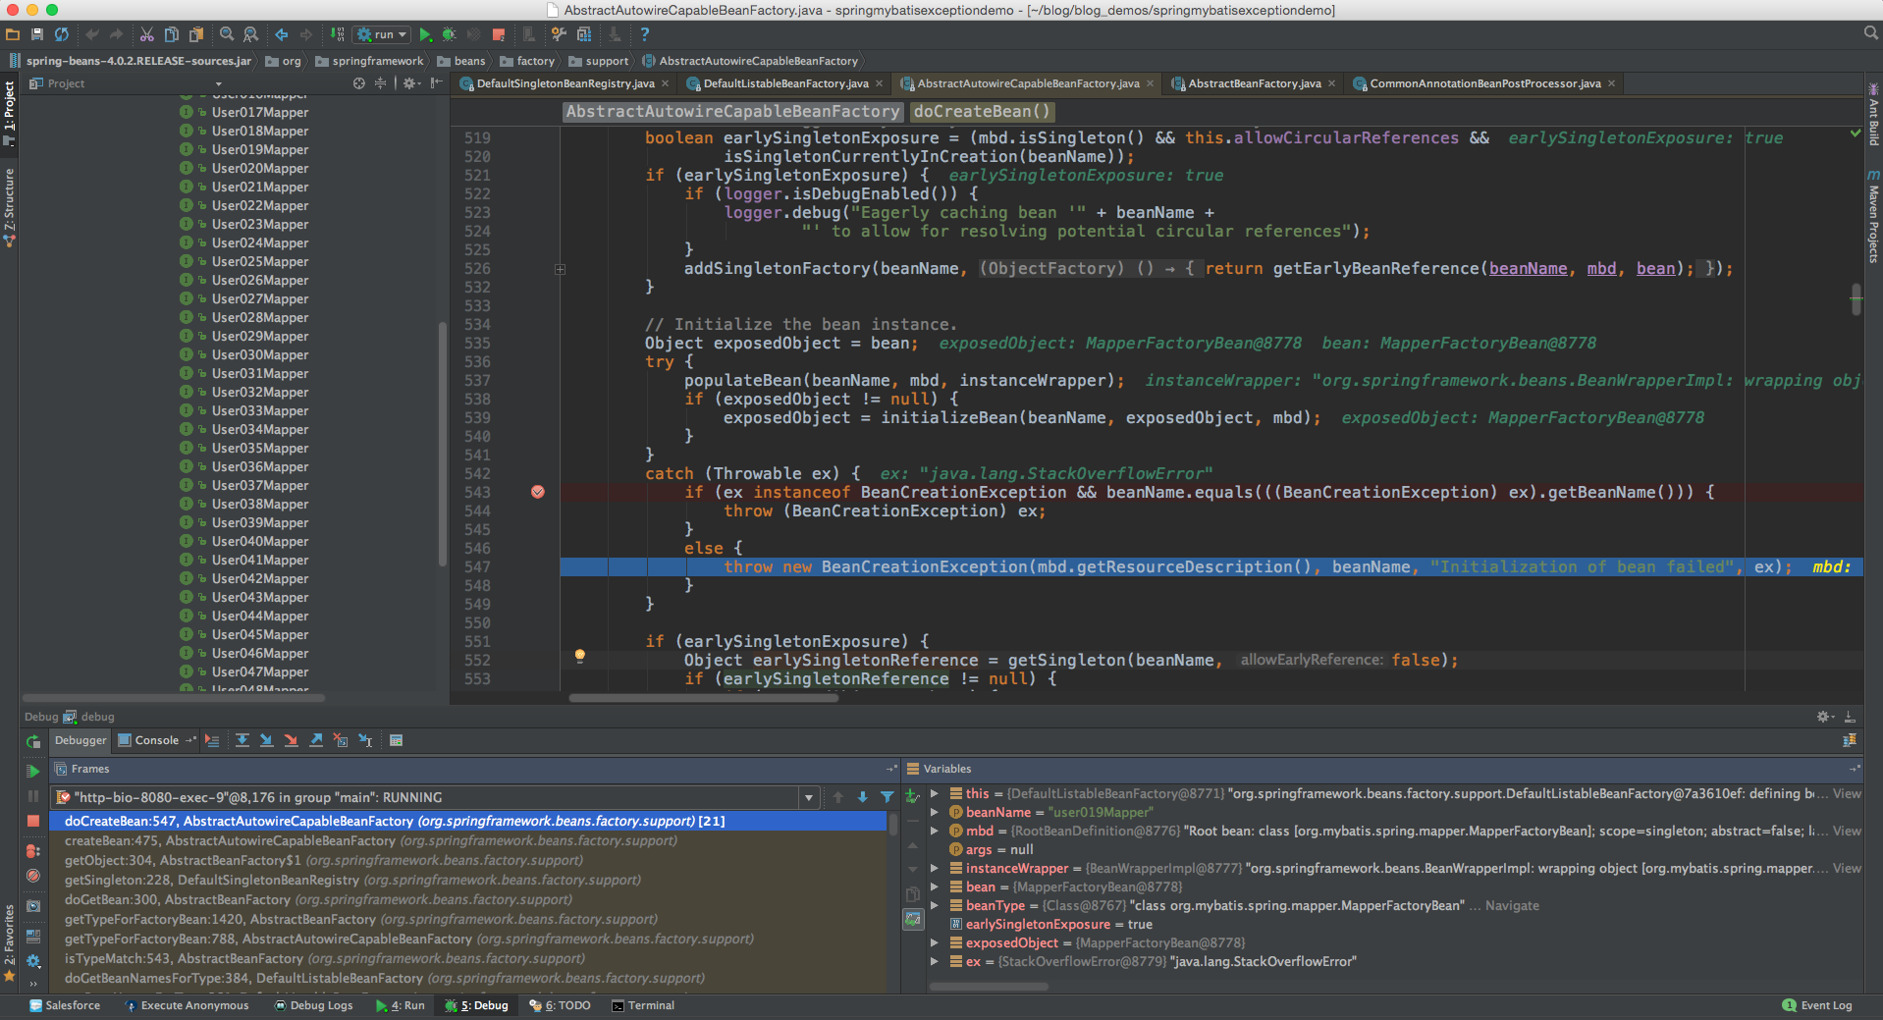The image size is (1883, 1020).
Task: Select the createBean:475 stack frame
Action: (x=230, y=840)
